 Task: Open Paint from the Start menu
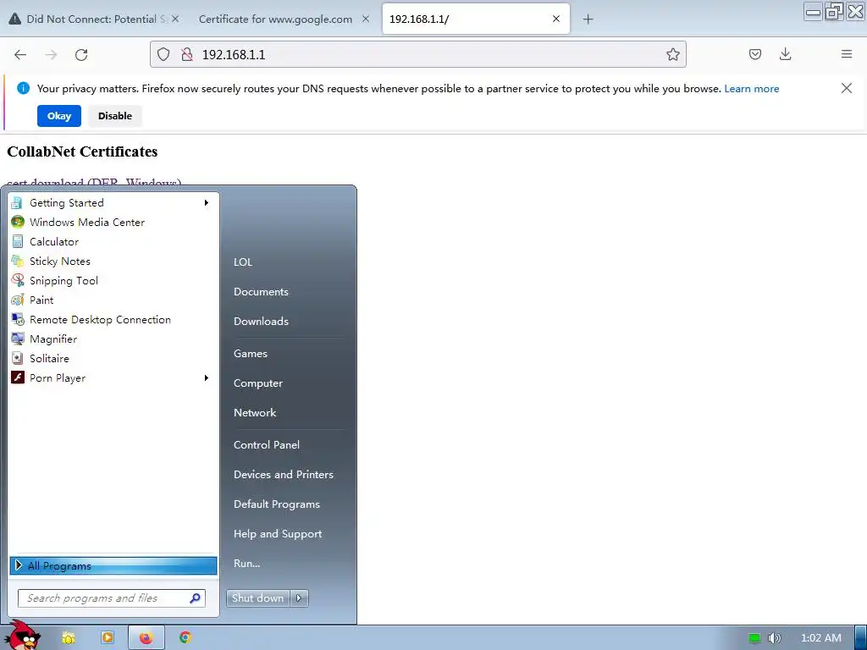(113, 300)
